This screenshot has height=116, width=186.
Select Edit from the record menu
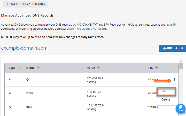click(164, 91)
